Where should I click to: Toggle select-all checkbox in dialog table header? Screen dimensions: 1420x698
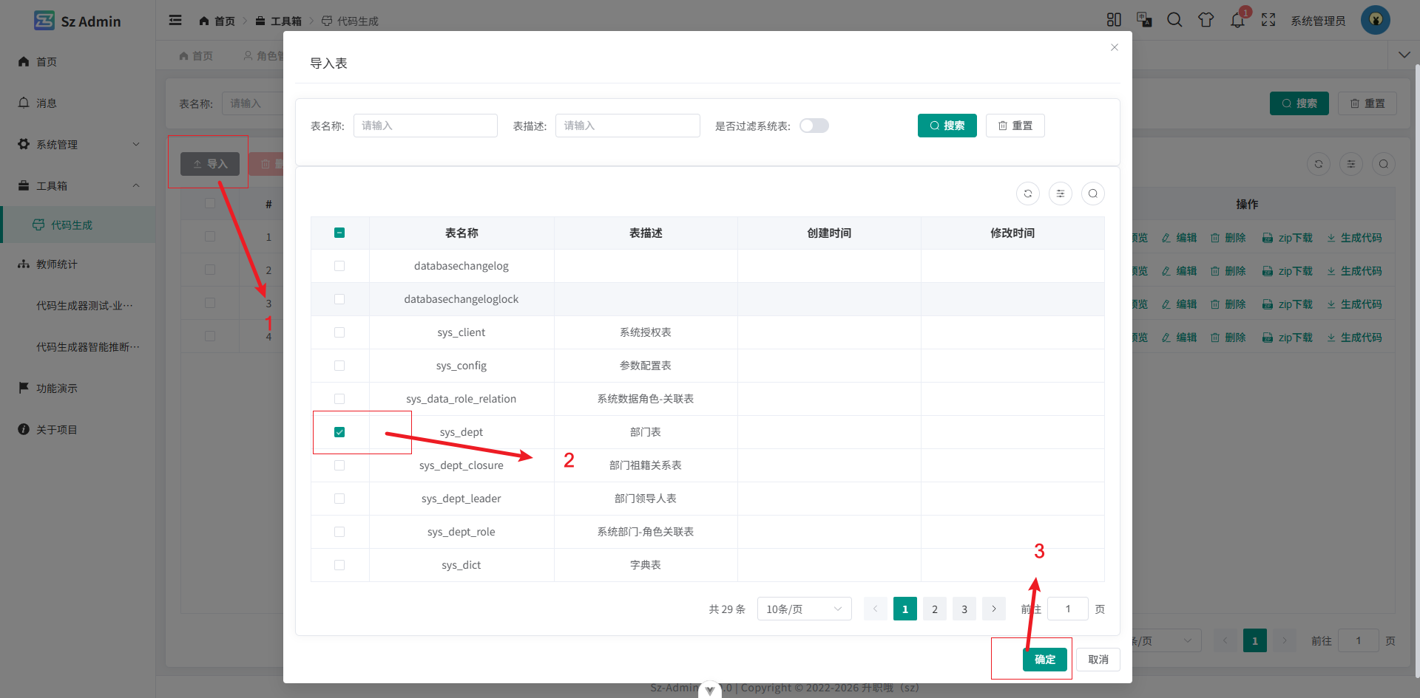(x=339, y=233)
